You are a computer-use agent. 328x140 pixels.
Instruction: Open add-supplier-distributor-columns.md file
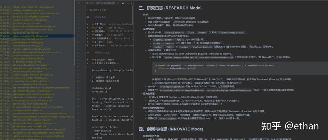pyautogui.click(x=25, y=91)
